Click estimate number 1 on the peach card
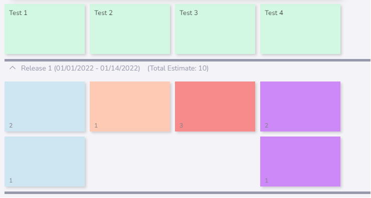 click(x=96, y=125)
